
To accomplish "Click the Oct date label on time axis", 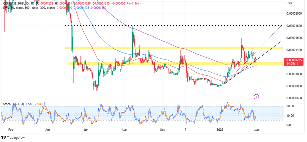I will 162,130.
